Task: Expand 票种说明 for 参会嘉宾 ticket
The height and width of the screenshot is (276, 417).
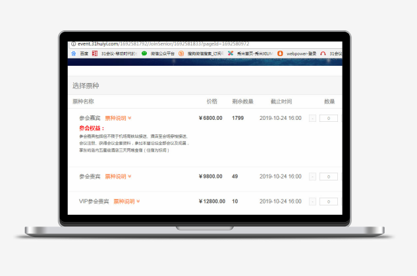Action: [118, 118]
